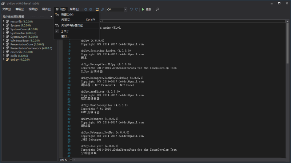This screenshot has height=163, width=291.
Task: Click line number 30 in the gutter
Action: 69,119
